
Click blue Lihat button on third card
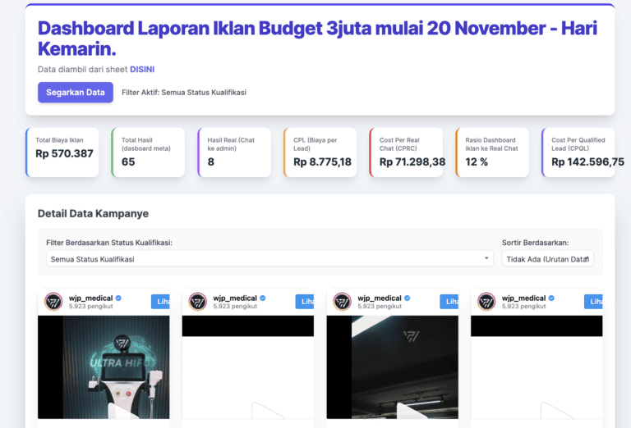(449, 302)
